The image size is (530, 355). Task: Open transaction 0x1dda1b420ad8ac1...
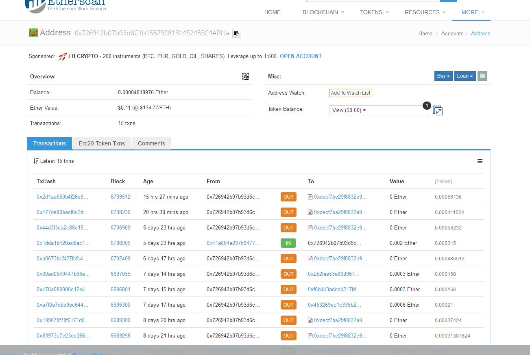[63, 243]
